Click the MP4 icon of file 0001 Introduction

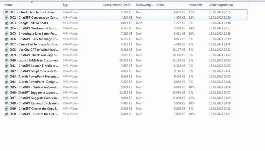tap(6, 12)
